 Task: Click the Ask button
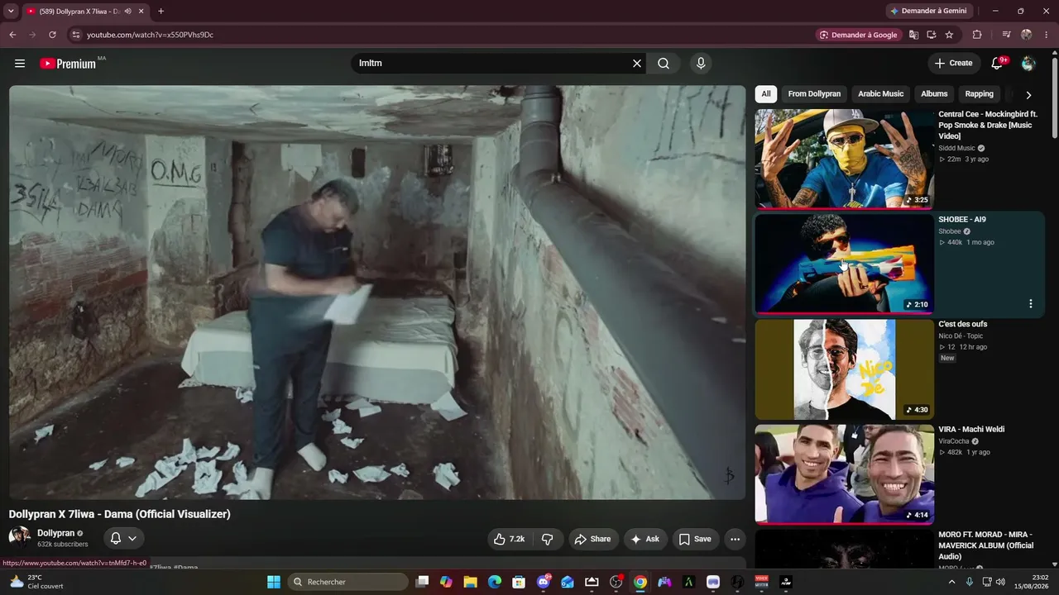[x=645, y=539]
